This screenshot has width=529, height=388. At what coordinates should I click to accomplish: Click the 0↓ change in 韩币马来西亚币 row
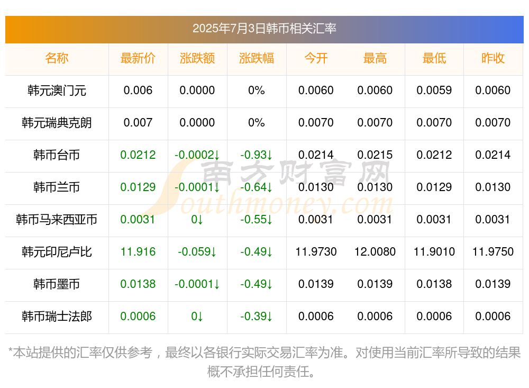[197, 220]
